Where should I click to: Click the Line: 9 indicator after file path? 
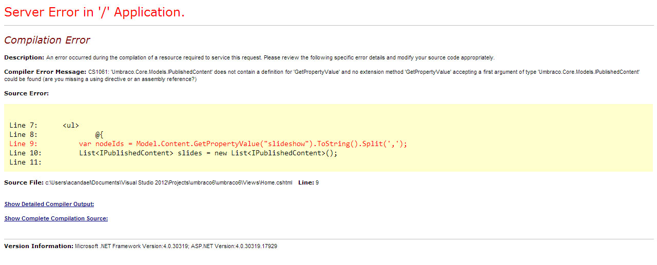click(308, 182)
